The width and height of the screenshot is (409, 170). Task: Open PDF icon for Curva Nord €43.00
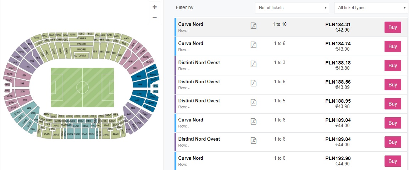(253, 45)
